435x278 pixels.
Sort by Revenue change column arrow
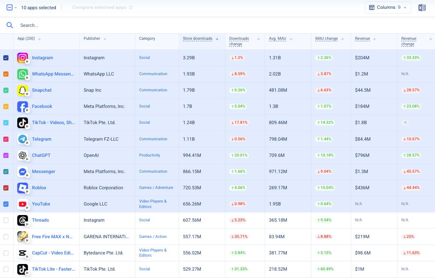tap(431, 39)
